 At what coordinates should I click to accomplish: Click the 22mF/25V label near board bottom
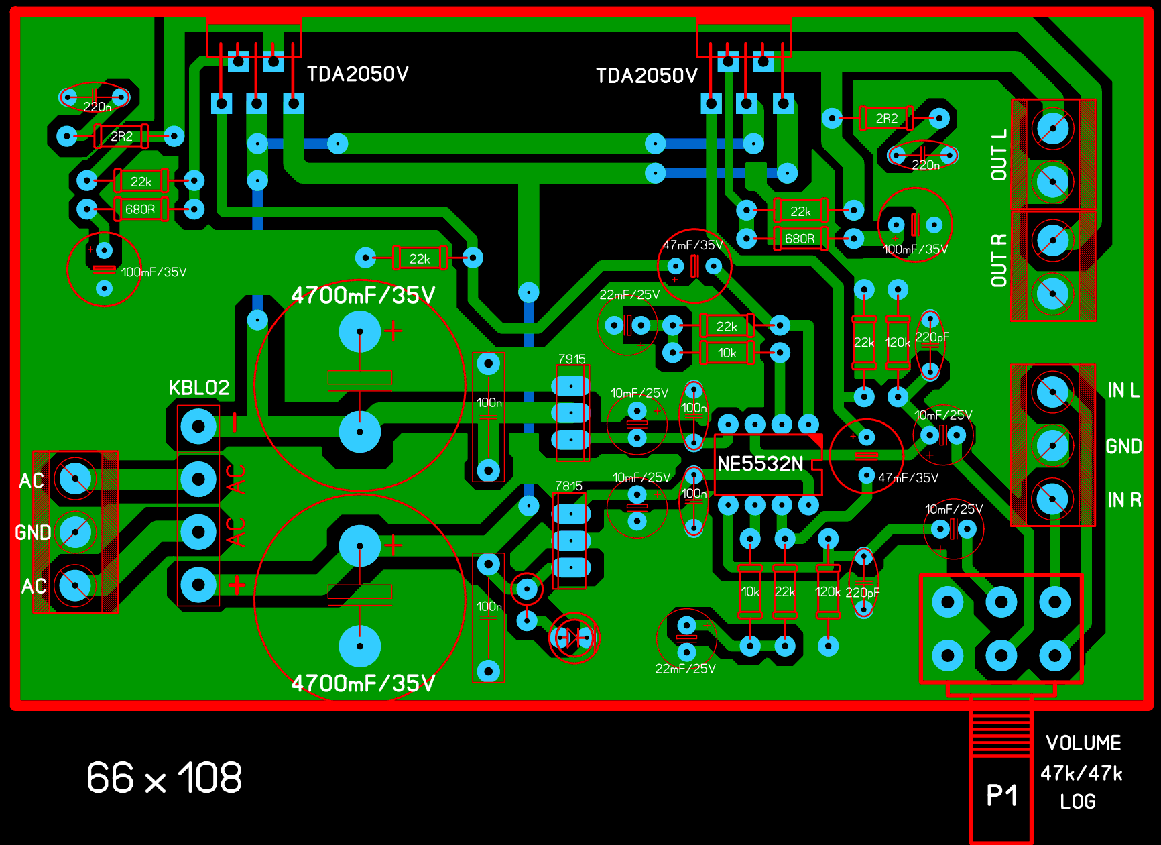coord(685,669)
